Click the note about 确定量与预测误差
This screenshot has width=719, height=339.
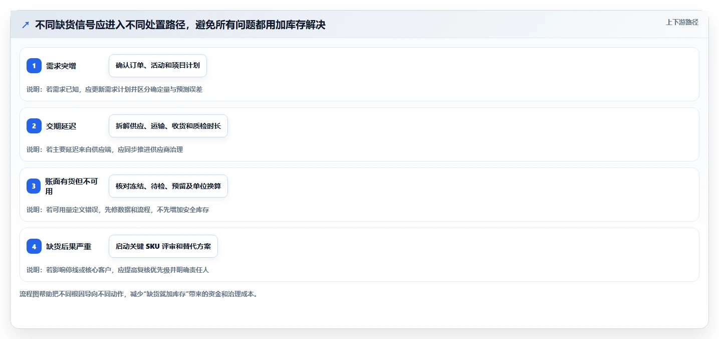click(114, 89)
